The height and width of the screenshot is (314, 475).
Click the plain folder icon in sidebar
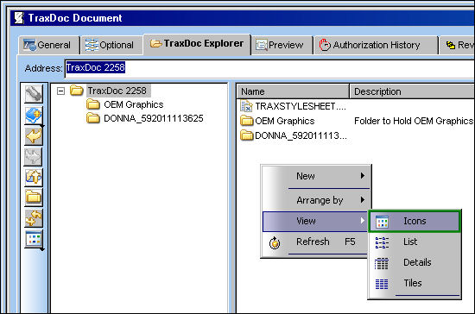[34, 198]
